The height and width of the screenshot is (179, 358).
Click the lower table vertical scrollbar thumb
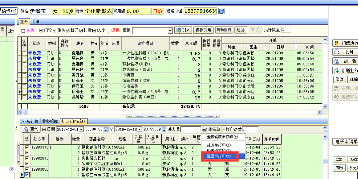pyautogui.click(x=325, y=161)
